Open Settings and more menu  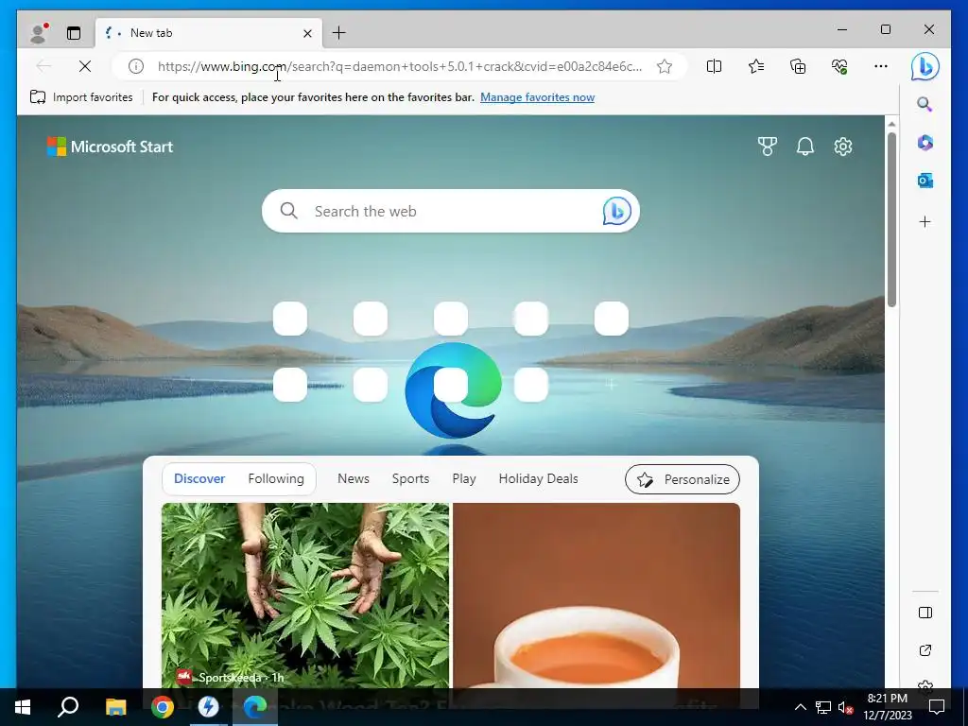(x=881, y=66)
